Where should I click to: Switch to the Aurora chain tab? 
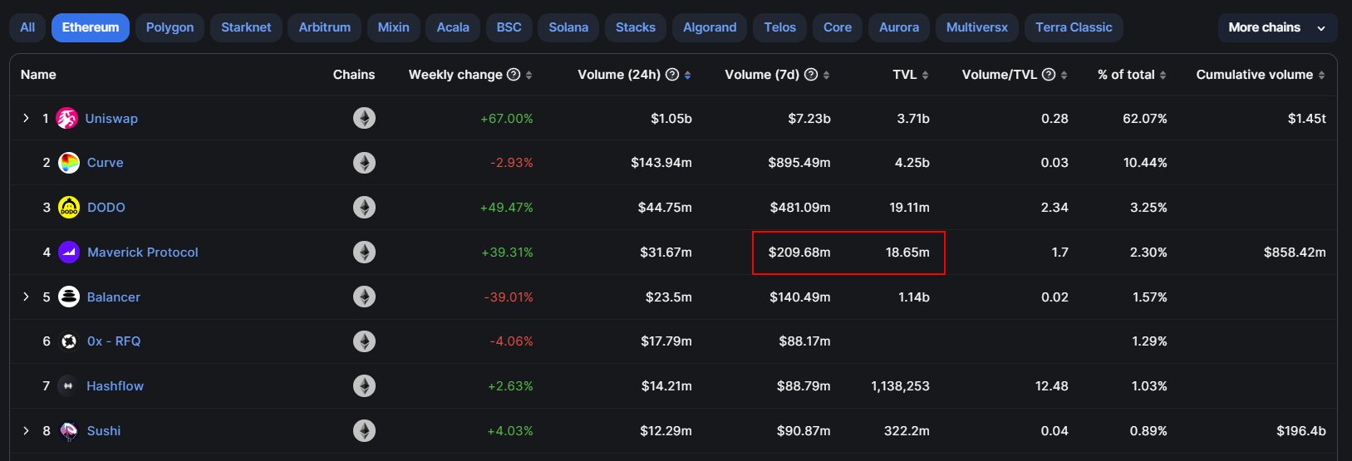899,27
